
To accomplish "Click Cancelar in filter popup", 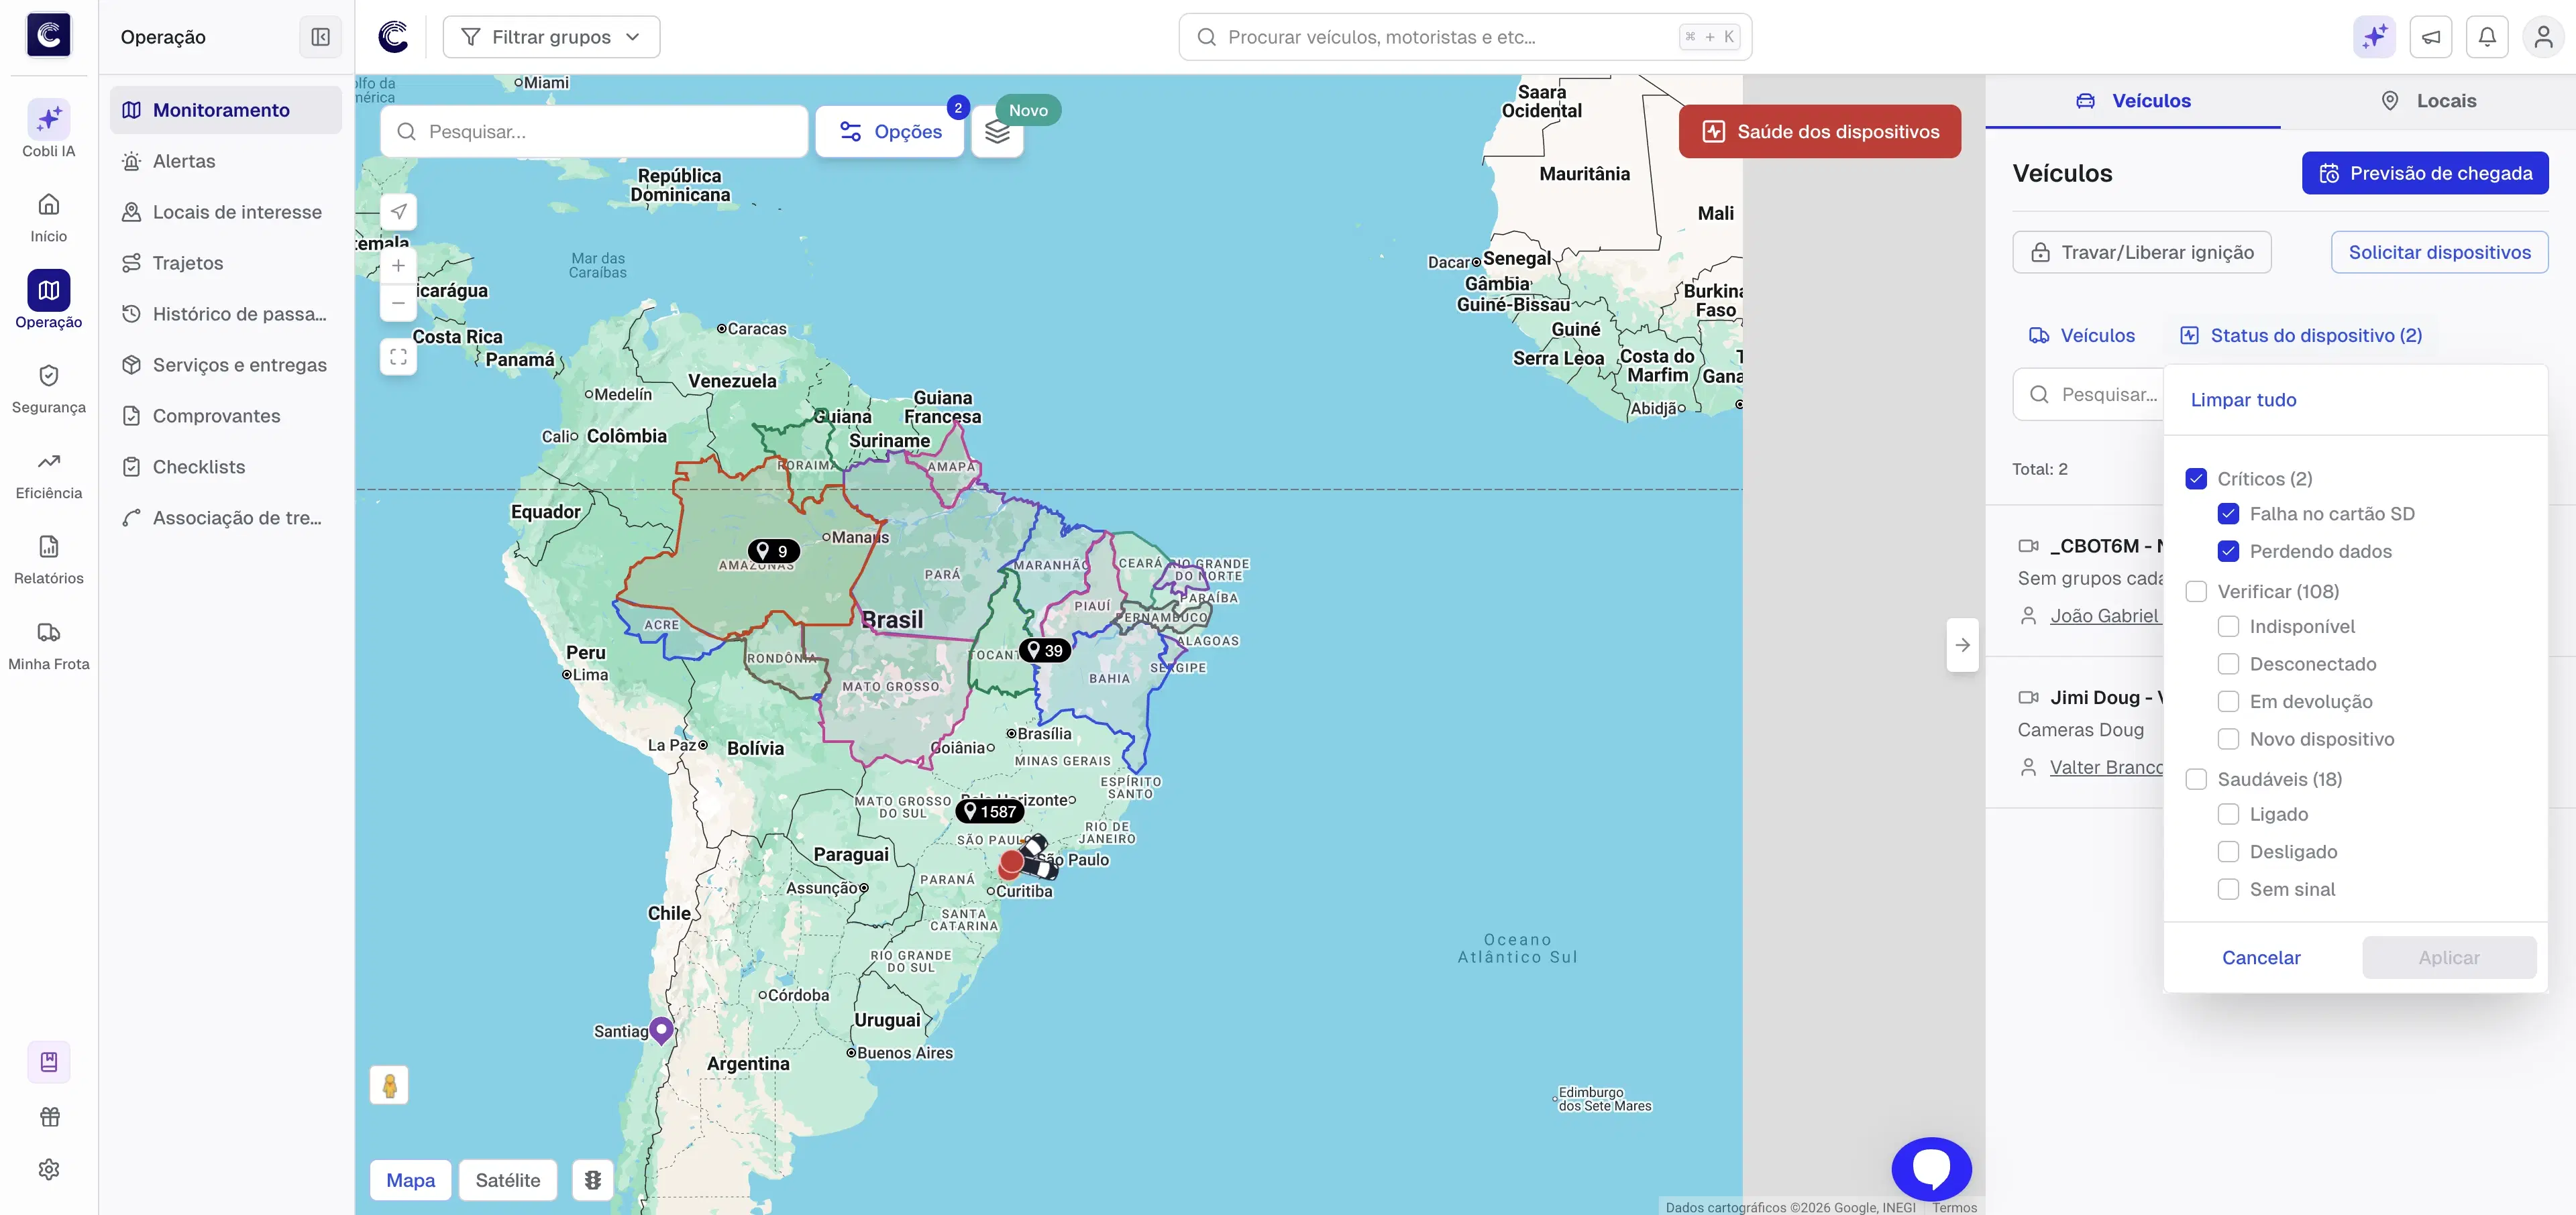I will [2261, 958].
